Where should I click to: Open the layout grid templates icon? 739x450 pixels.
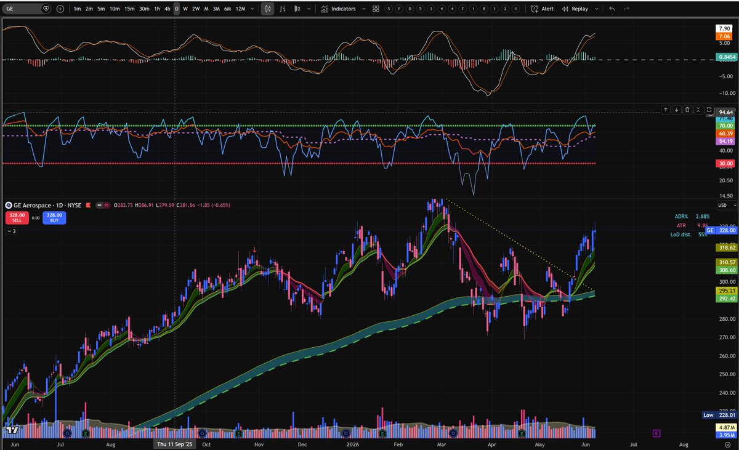tap(376, 9)
